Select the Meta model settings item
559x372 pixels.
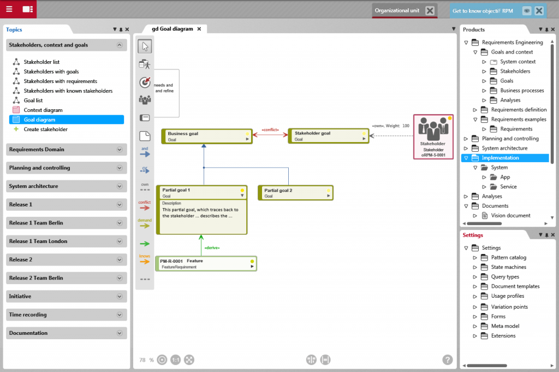(x=505, y=326)
